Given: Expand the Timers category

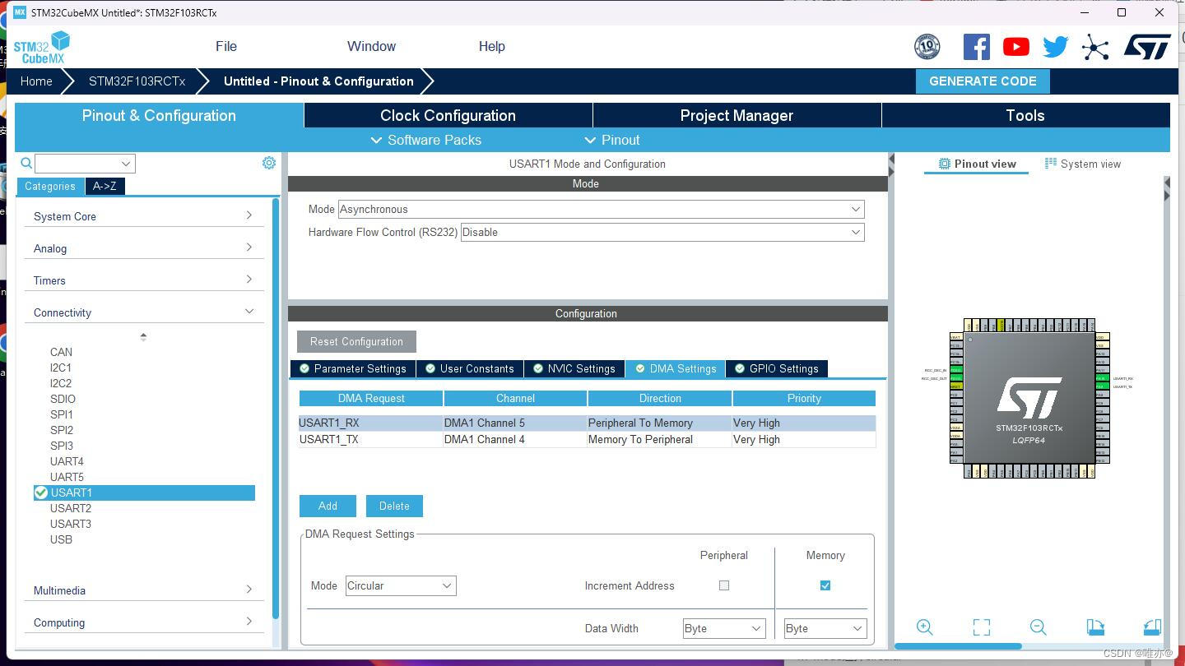Looking at the screenshot, I should pos(143,280).
